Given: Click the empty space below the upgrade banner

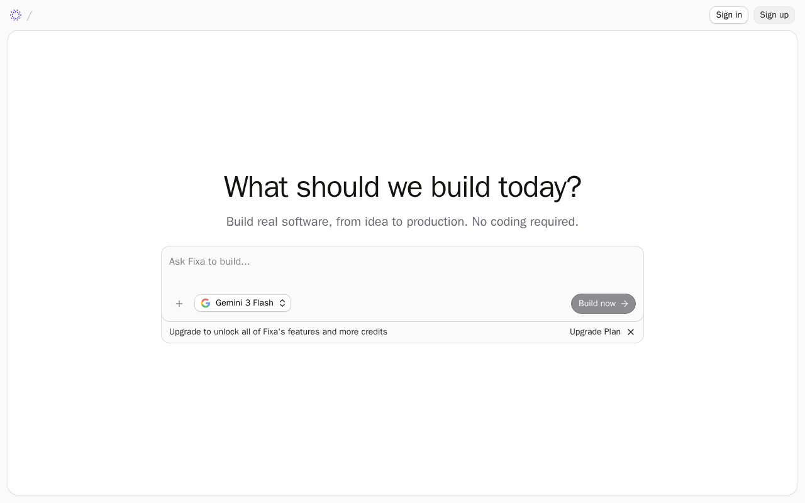Looking at the screenshot, I should [x=402, y=415].
